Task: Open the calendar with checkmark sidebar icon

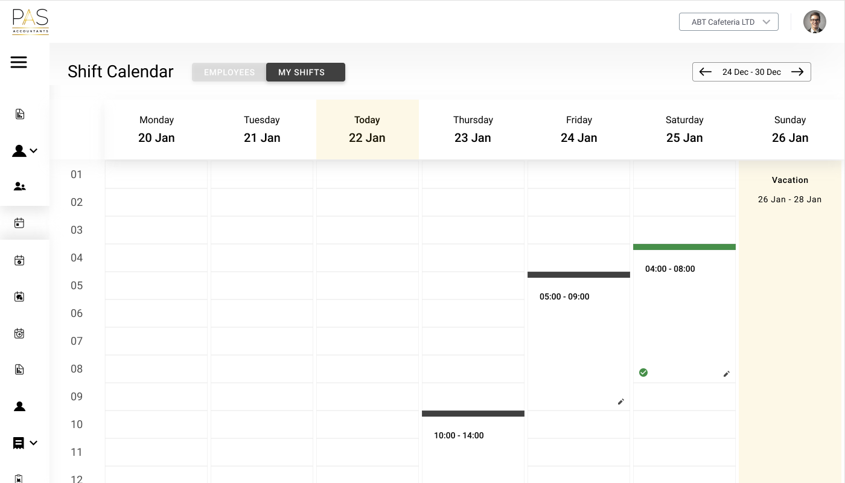Action: pos(19,260)
